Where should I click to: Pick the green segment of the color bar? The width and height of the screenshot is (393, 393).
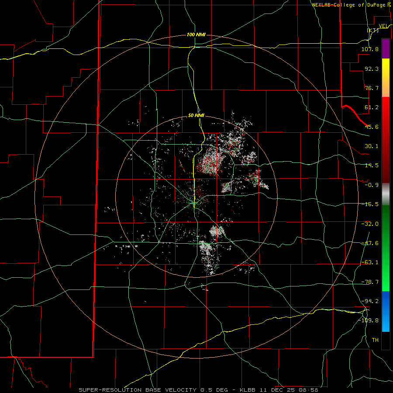(386, 248)
